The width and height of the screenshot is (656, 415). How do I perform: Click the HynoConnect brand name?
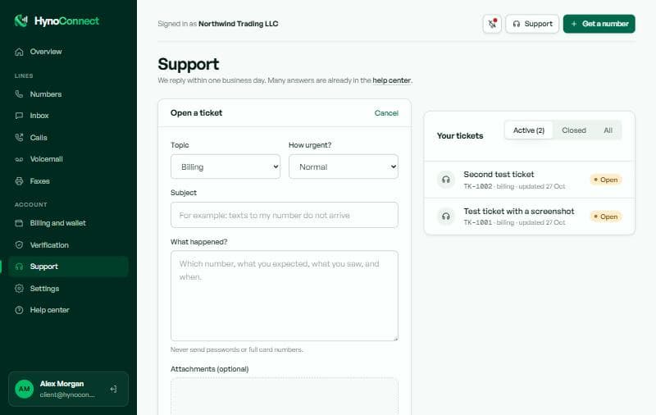coord(66,21)
